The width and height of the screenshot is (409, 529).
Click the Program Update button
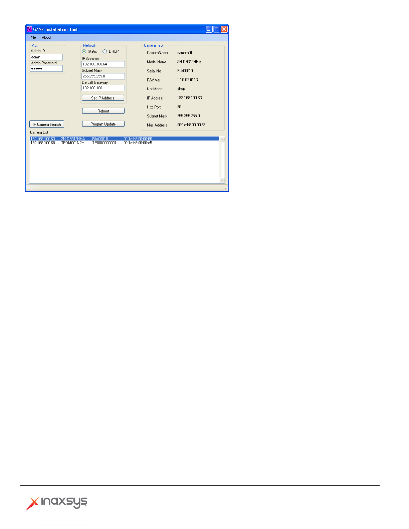[x=103, y=124]
